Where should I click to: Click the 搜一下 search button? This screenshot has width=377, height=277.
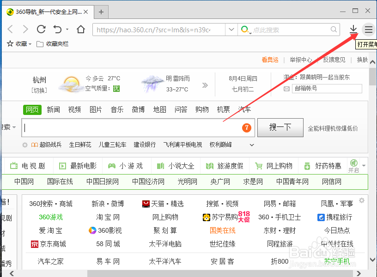(x=280, y=127)
